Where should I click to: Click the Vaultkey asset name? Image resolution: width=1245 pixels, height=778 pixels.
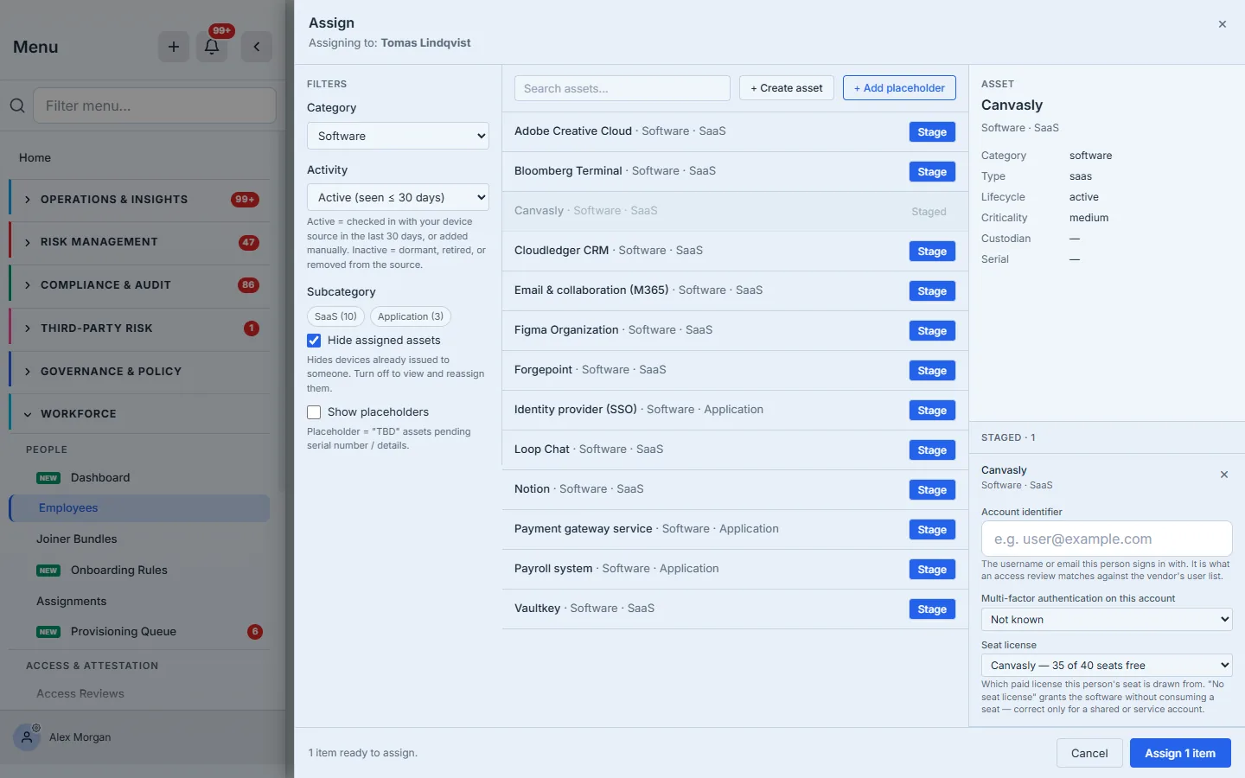[x=537, y=609]
